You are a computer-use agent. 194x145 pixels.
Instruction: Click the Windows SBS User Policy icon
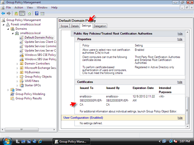click(x=21, y=59)
